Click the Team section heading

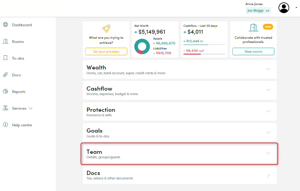click(x=94, y=152)
